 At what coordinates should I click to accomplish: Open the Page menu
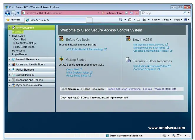(x=156, y=20)
